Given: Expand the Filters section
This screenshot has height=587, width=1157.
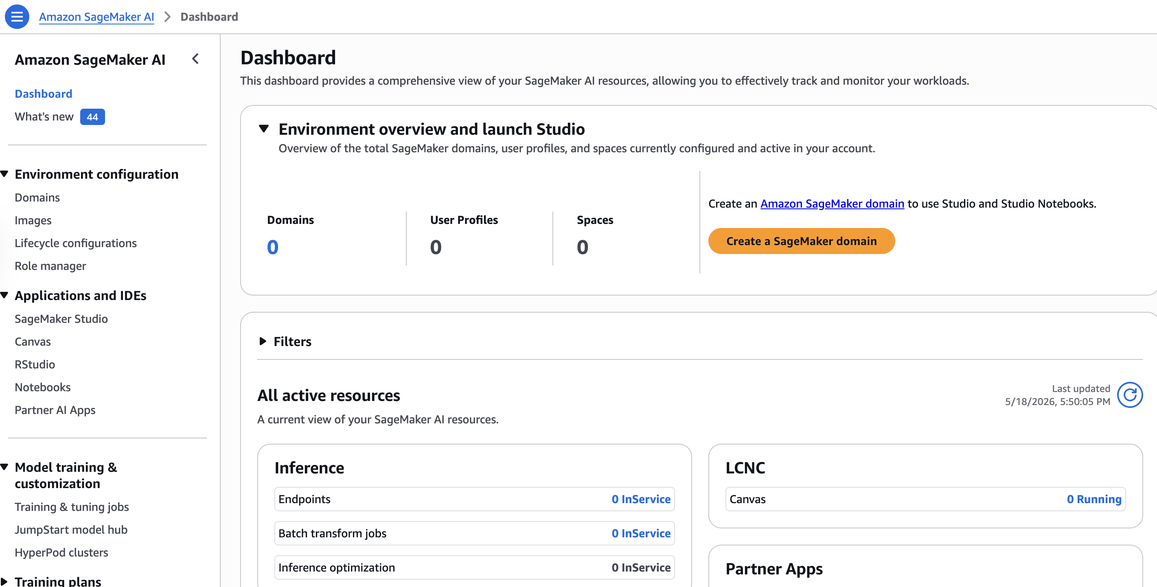Looking at the screenshot, I should 263,342.
